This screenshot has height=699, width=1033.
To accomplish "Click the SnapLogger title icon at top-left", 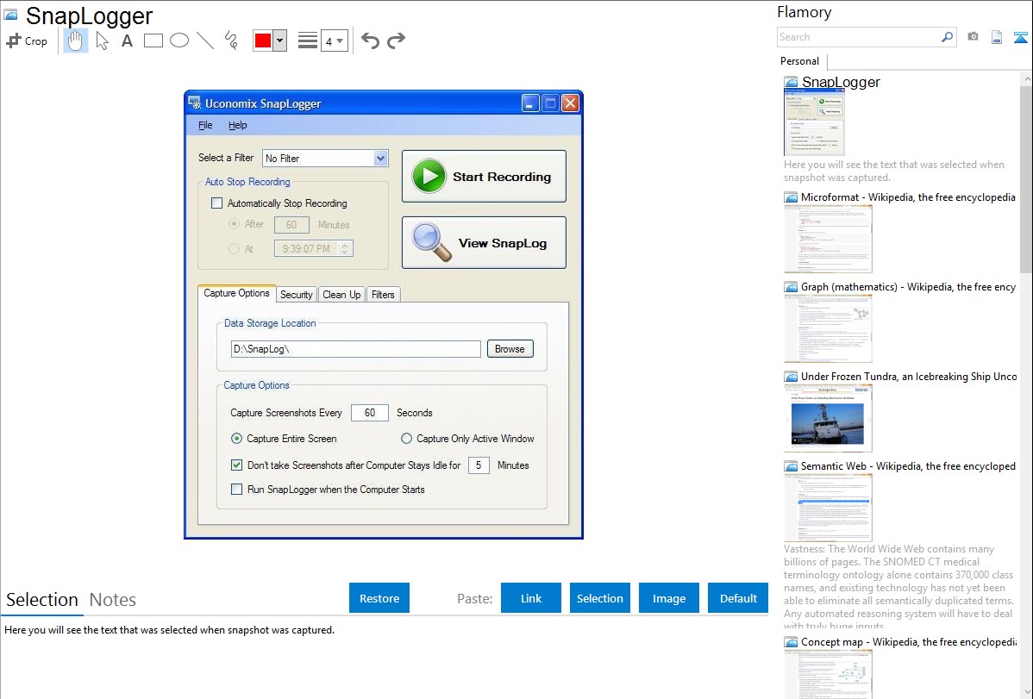I will pos(10,15).
